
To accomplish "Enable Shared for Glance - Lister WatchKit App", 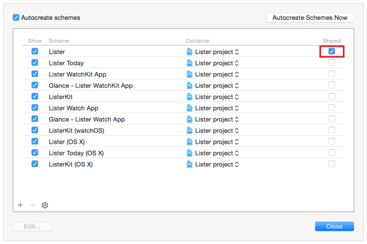I will tap(332, 85).
